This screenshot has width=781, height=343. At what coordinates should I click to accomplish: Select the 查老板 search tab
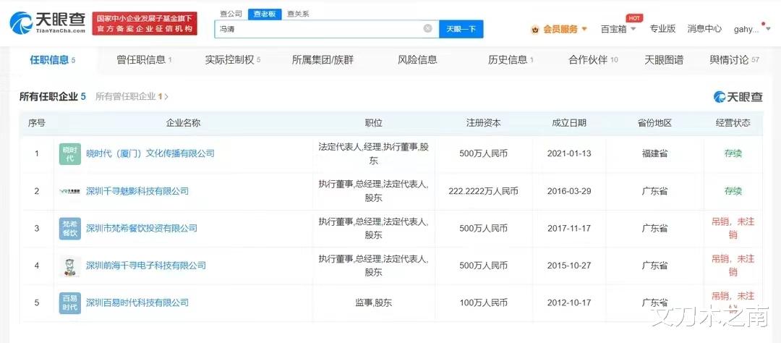click(x=265, y=14)
